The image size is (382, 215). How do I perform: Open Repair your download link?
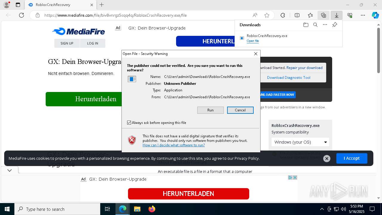304,68
